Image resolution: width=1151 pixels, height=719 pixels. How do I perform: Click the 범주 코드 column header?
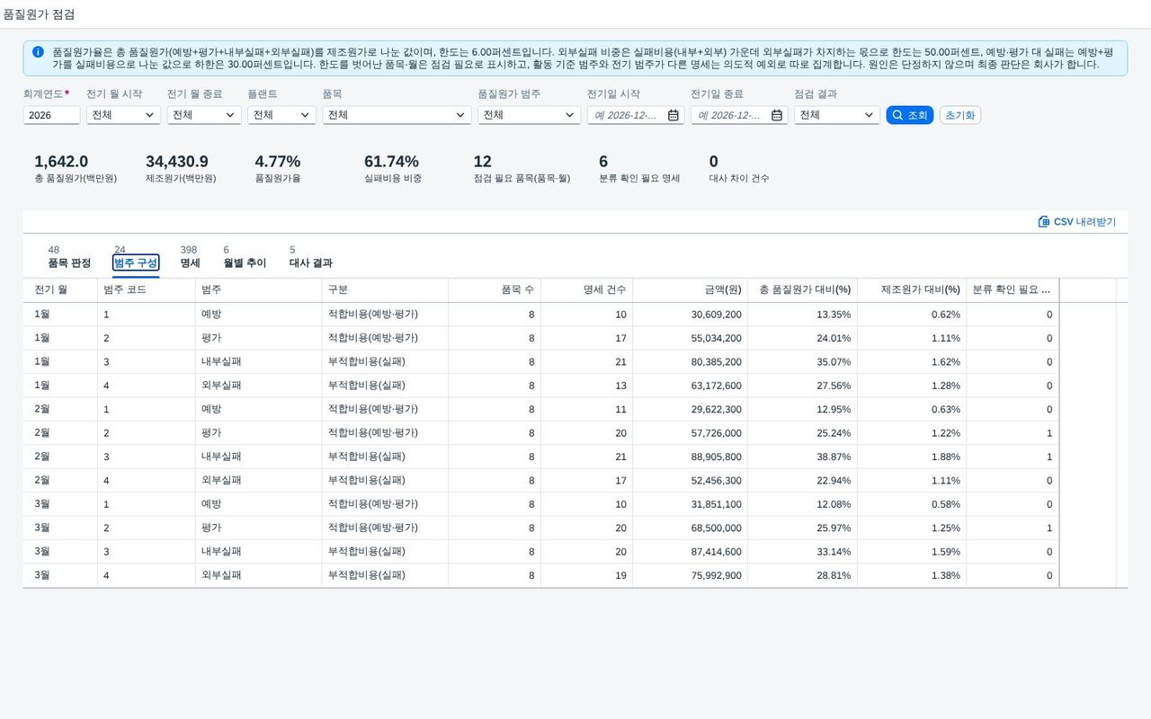click(x=147, y=289)
